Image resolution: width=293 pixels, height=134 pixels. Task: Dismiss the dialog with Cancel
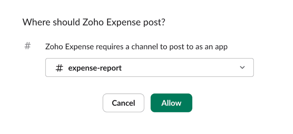123,103
